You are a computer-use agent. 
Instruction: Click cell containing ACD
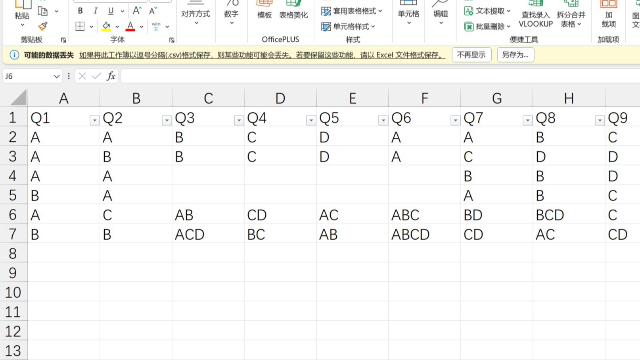point(208,234)
